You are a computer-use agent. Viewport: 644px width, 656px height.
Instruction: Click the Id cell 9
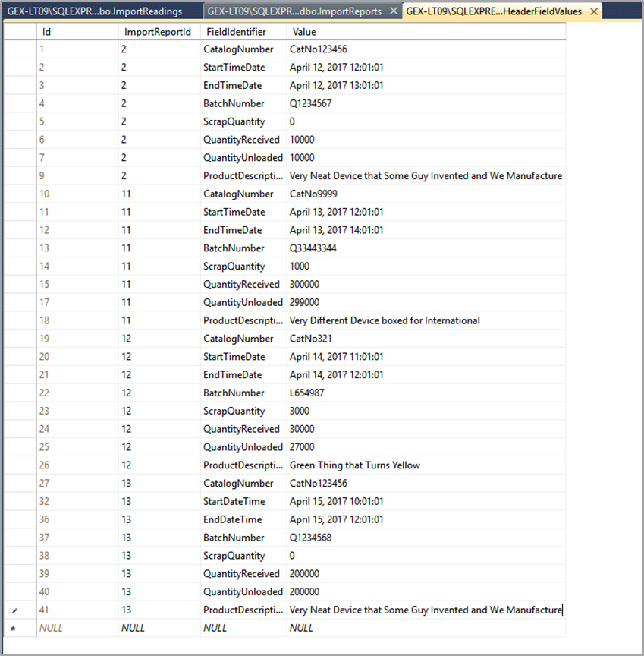pyautogui.click(x=77, y=175)
